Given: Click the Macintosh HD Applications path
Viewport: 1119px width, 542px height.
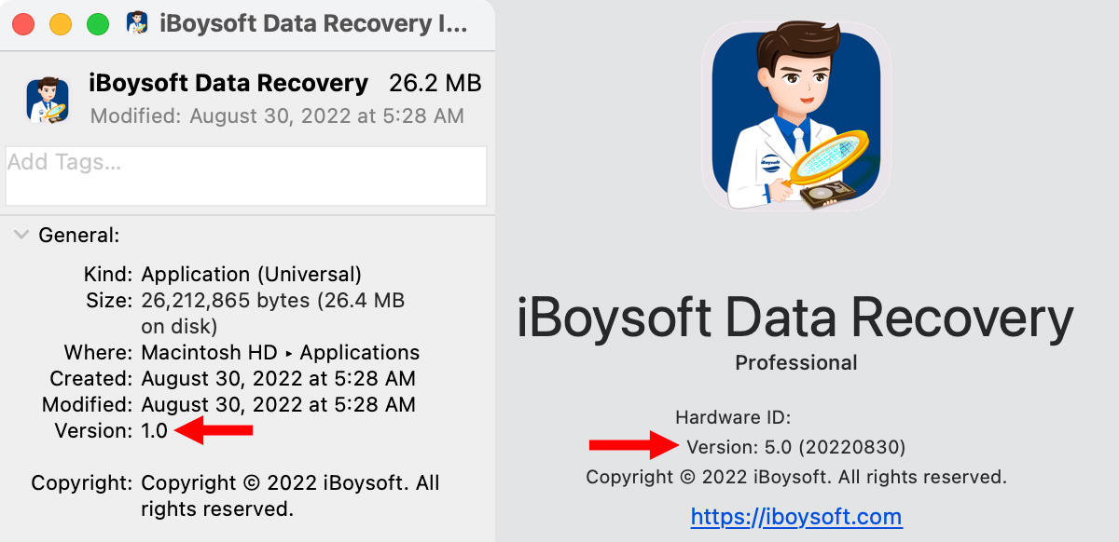Looking at the screenshot, I should coord(280,353).
